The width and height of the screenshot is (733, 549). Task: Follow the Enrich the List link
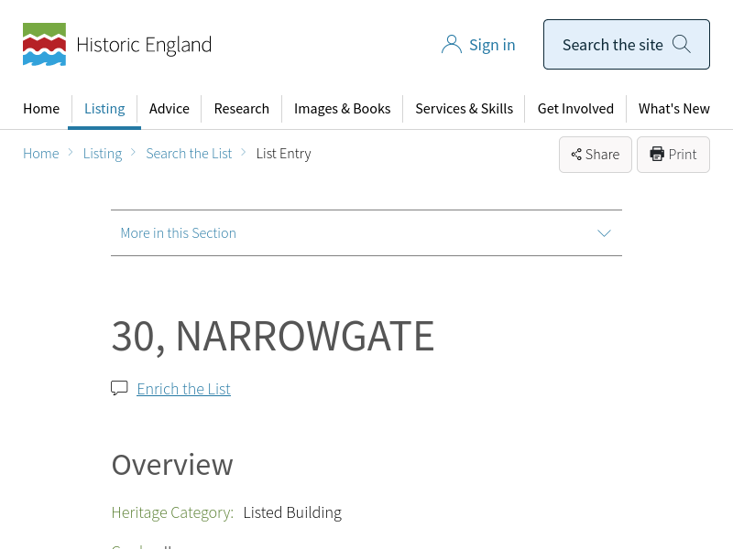pyautogui.click(x=183, y=389)
